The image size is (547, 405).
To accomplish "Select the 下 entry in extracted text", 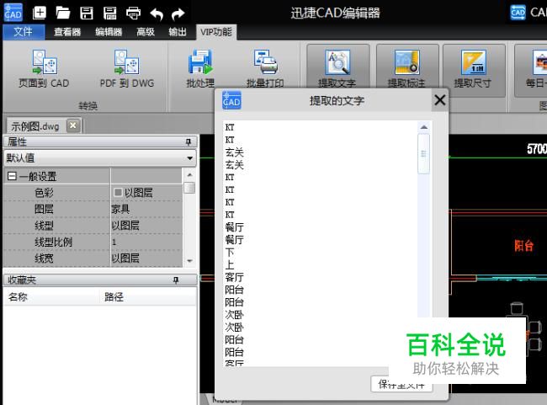I will 230,252.
